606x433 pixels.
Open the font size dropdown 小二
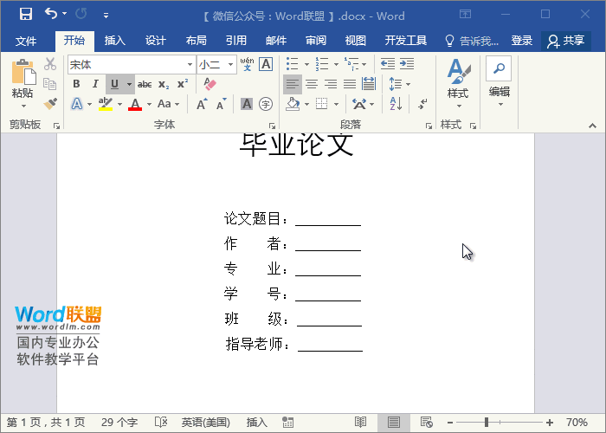[x=216, y=65]
